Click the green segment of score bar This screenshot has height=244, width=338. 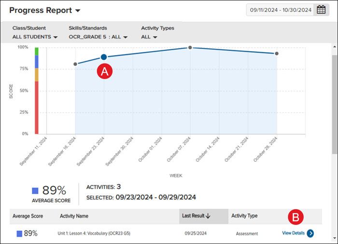[37, 51]
